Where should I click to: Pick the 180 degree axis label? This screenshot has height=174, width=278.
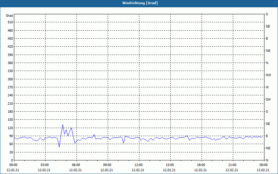(10, 112)
